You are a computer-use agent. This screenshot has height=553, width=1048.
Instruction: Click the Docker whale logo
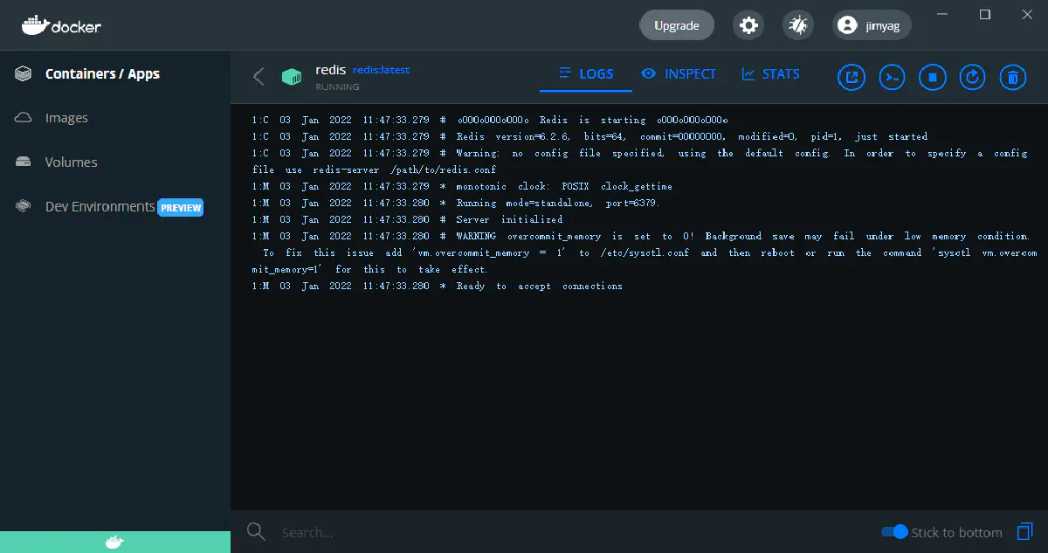[x=61, y=25]
